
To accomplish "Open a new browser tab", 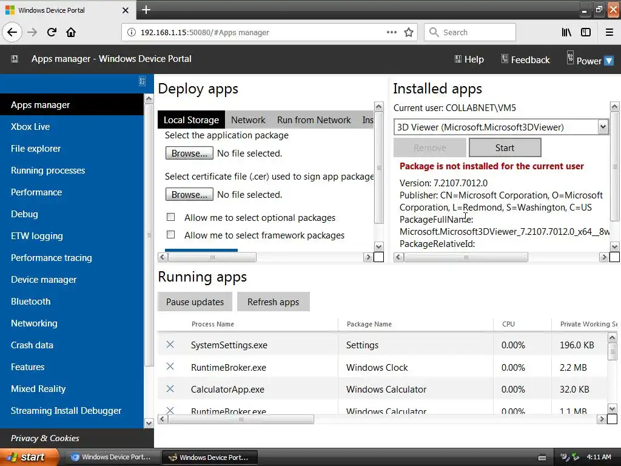I will pos(146,10).
